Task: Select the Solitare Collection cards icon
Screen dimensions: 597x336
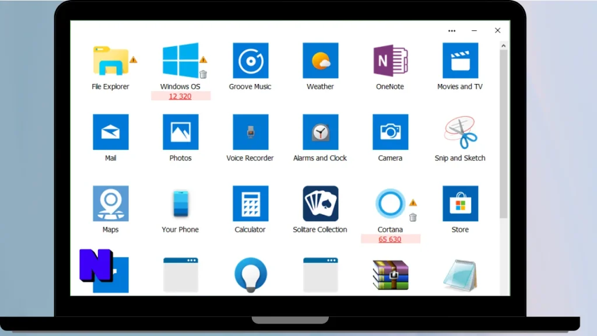Action: (321, 204)
